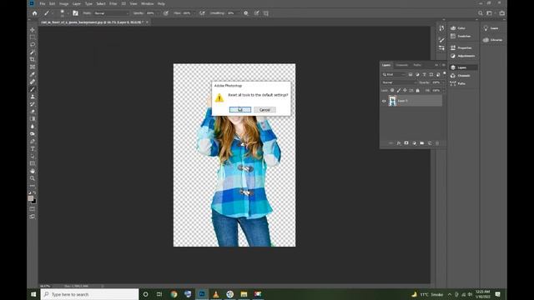Open the Adjustments panel icon
The width and height of the screenshot is (534, 300).
(453, 56)
